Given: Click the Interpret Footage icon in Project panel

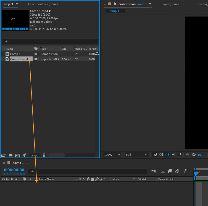Looking at the screenshot, I should point(4,155).
